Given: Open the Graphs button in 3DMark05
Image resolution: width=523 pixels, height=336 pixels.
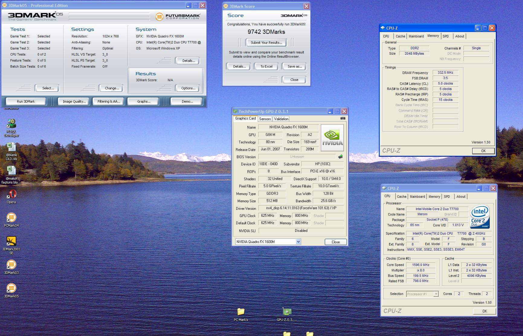Looking at the screenshot, I should click(x=144, y=101).
